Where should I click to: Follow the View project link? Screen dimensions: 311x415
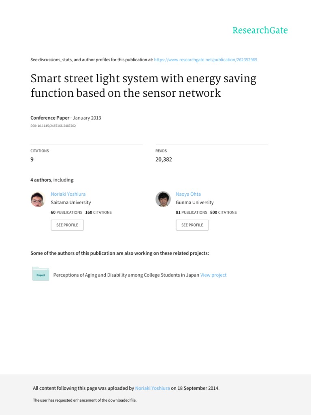click(213, 275)
